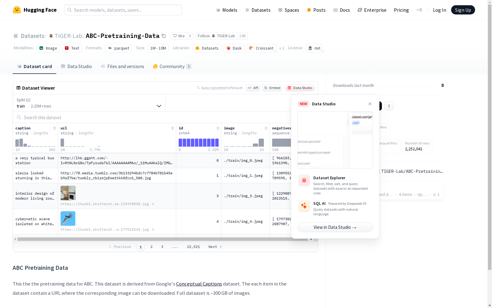
Task: Select the Image modality tag
Action: 48,48
